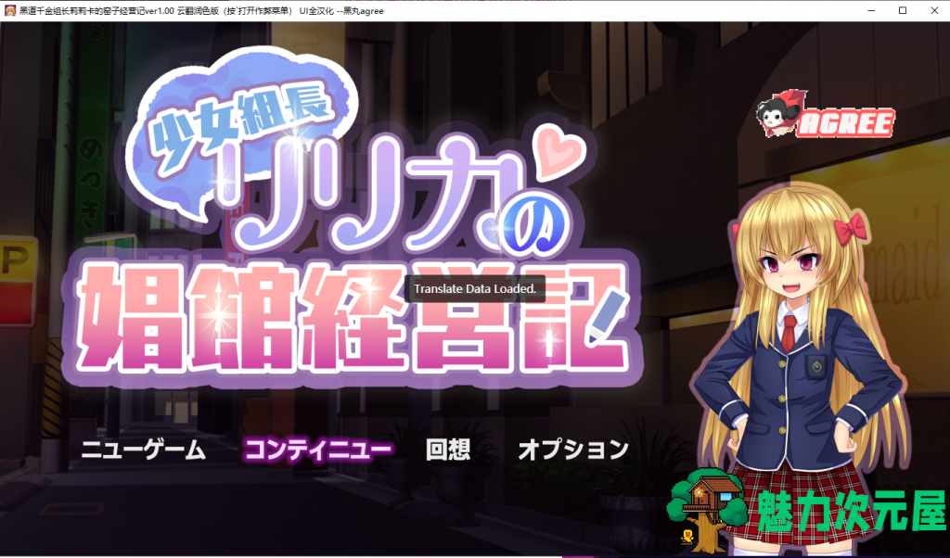Select コンティニュー to continue saved game
The image size is (950, 558).
click(317, 450)
